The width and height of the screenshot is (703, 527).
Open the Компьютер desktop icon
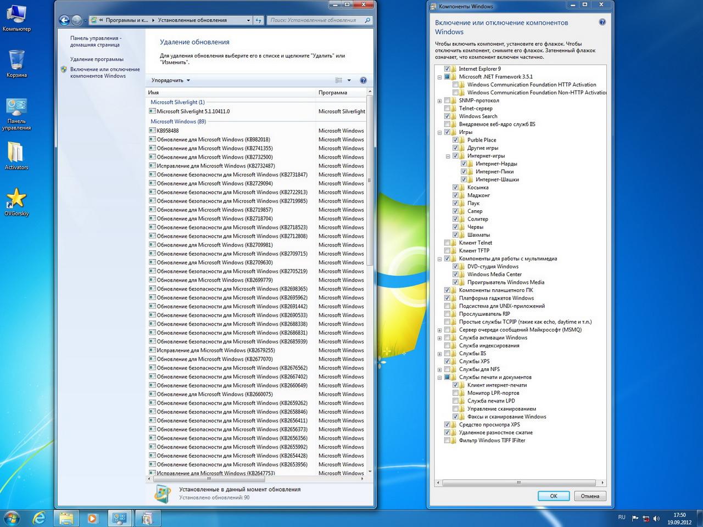[16, 17]
